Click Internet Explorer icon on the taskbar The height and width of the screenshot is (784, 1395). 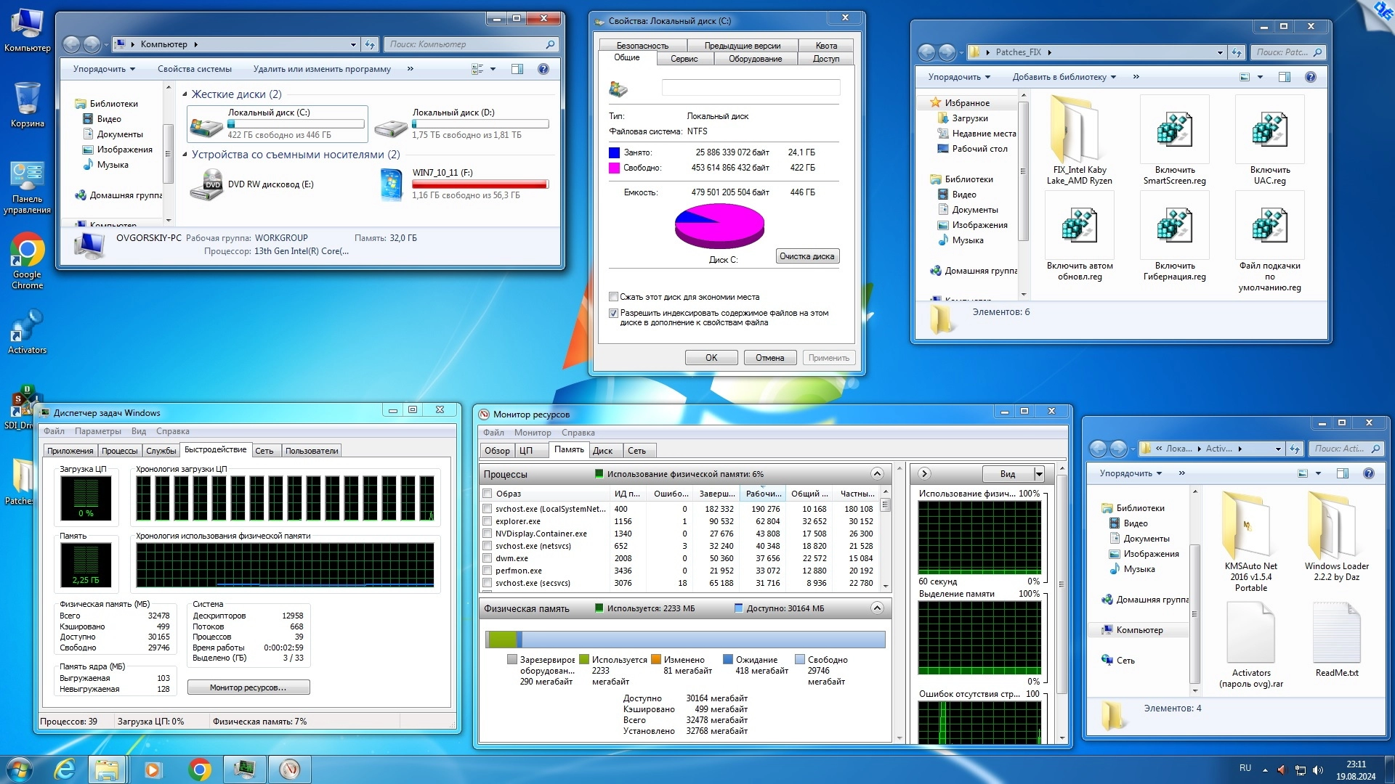65,769
